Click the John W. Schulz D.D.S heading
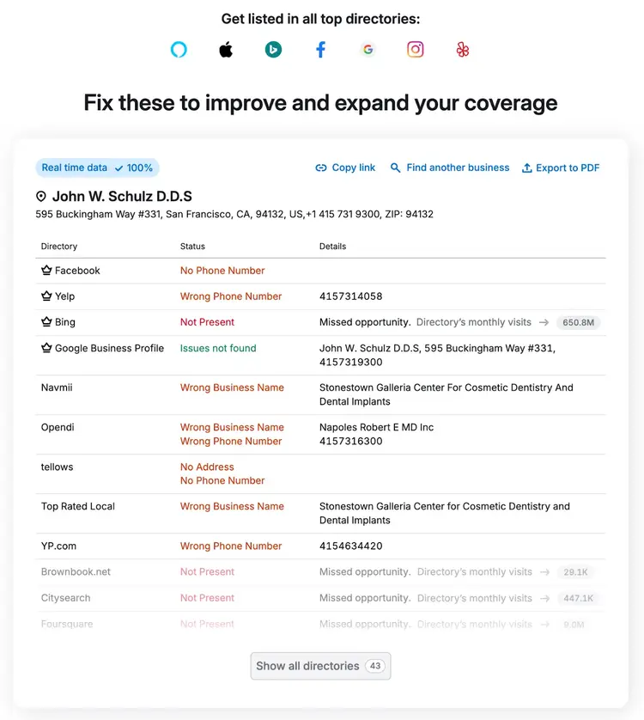644x720 pixels. 122,197
